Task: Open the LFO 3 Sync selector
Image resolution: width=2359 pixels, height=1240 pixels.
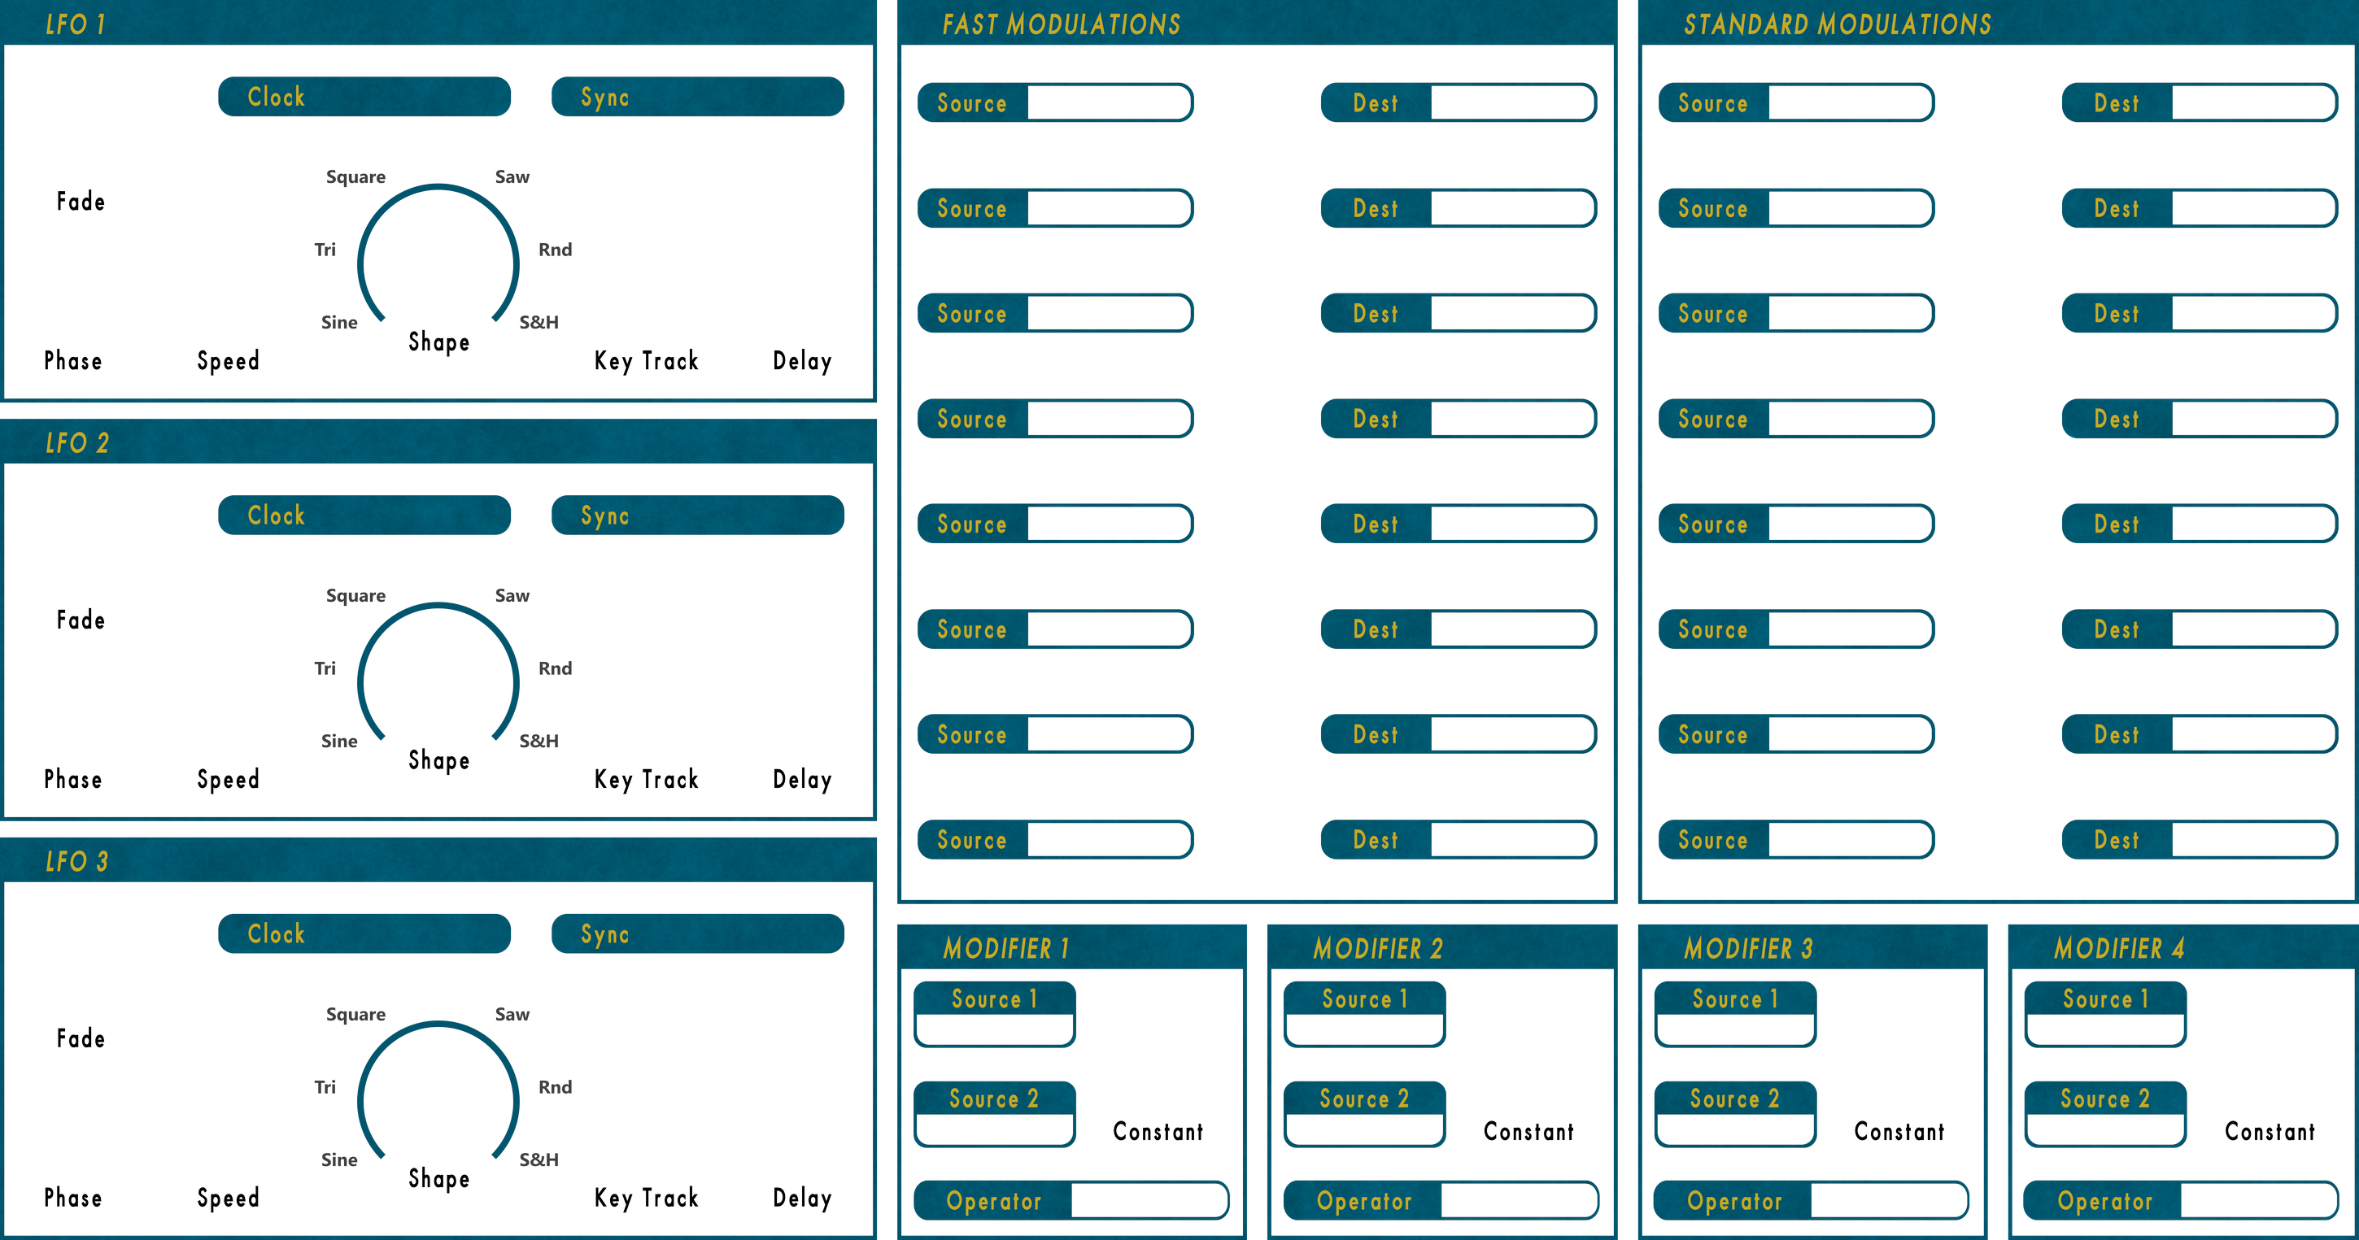Action: pyautogui.click(x=697, y=933)
